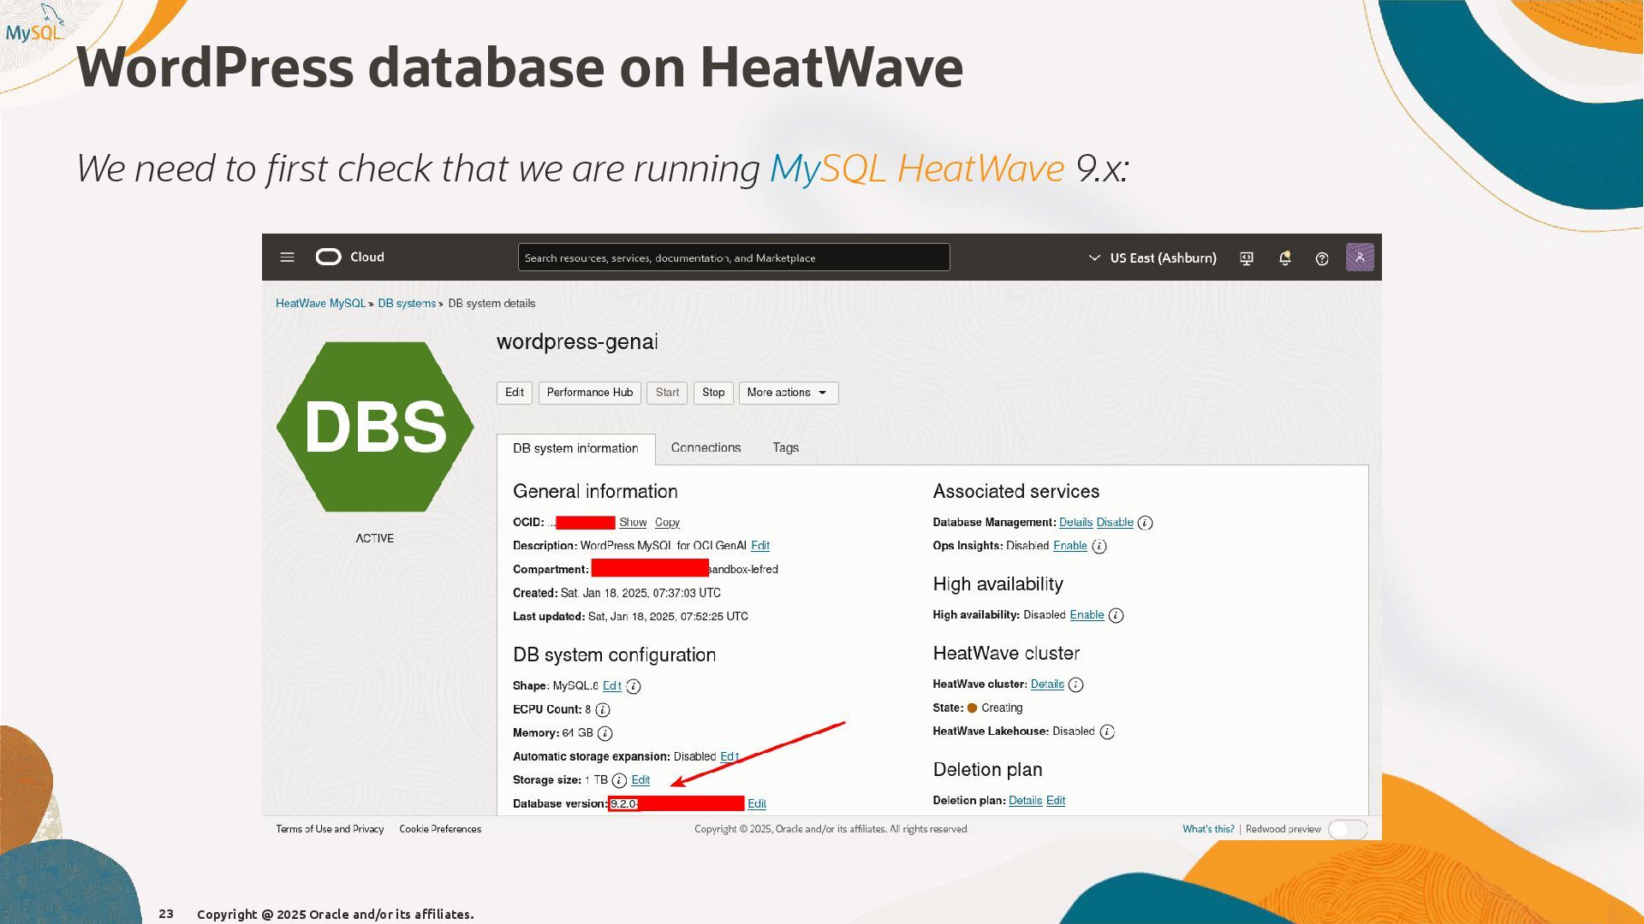Click Enable link for High availability
This screenshot has height=924, width=1644.
click(x=1087, y=615)
